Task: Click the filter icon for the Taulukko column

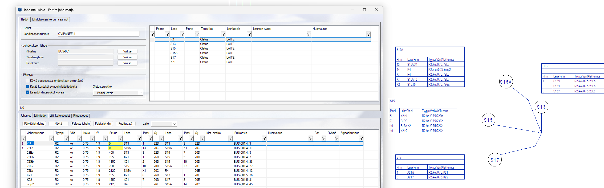Action: click(x=223, y=34)
